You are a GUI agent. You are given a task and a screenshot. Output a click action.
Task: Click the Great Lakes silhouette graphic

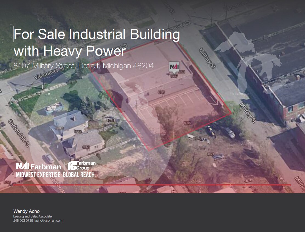pyautogui.click(x=255, y=63)
